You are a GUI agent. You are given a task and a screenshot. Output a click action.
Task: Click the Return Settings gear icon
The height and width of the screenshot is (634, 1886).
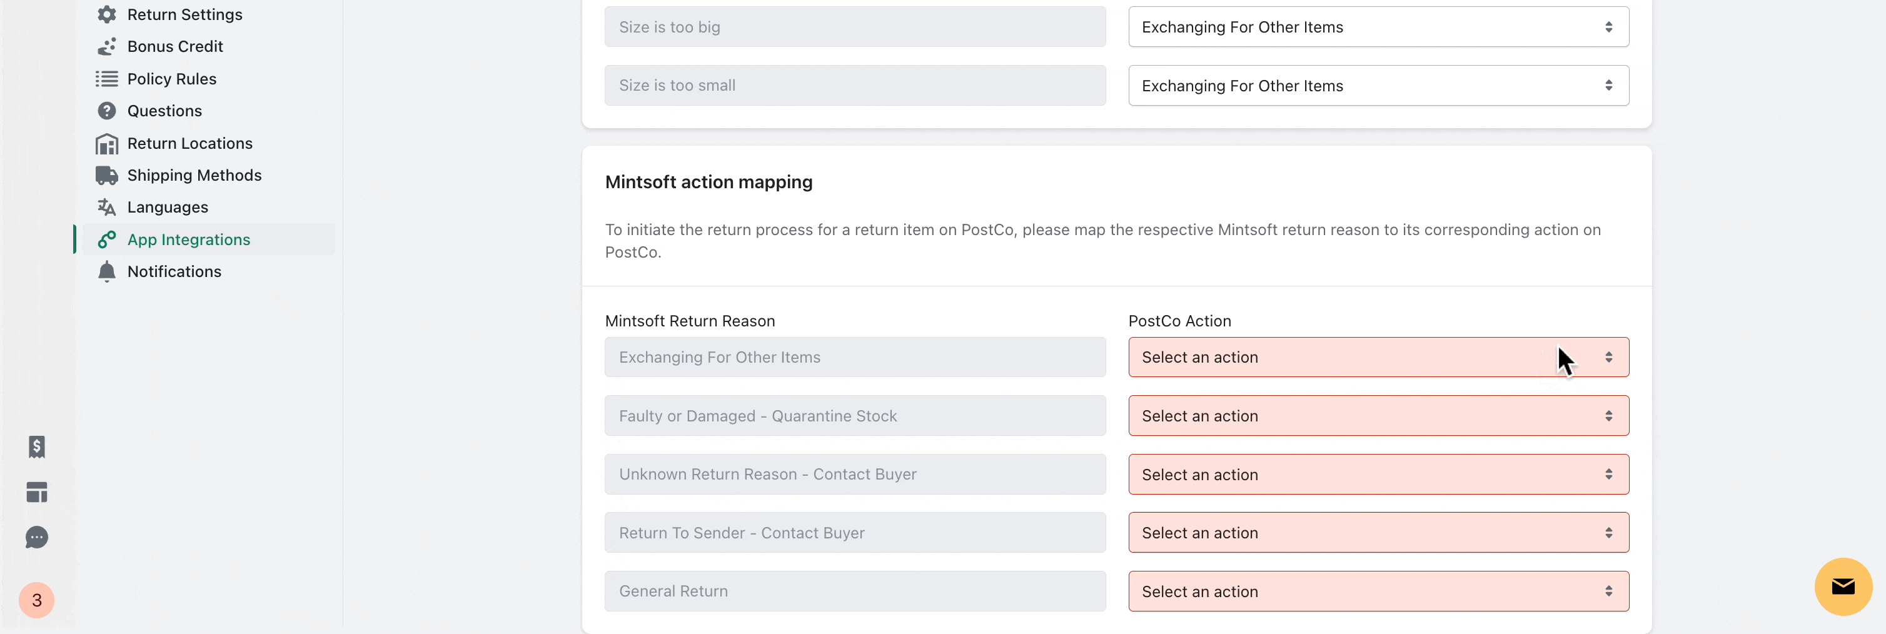click(107, 14)
